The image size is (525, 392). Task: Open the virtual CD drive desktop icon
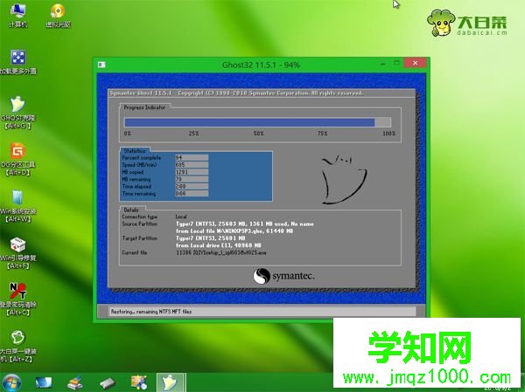pos(58,15)
